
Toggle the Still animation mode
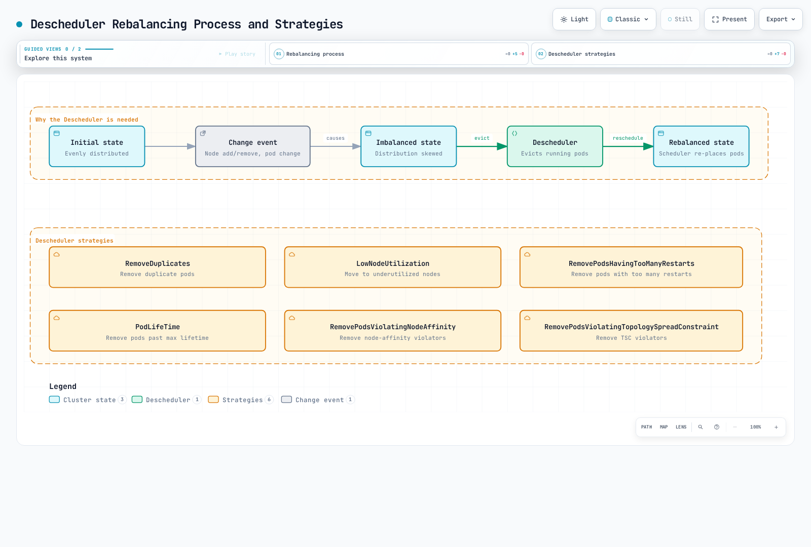click(x=680, y=19)
